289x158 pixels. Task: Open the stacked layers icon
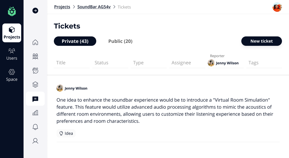click(x=35, y=85)
